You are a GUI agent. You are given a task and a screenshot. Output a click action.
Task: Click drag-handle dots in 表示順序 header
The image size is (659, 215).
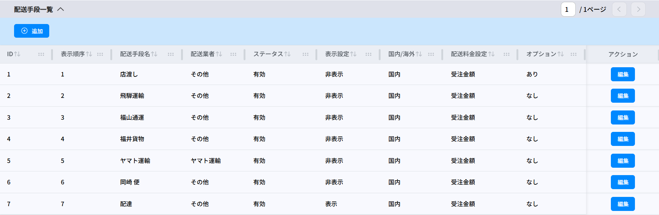(x=100, y=54)
